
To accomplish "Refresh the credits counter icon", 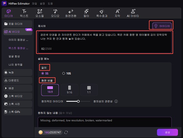I will click(66, 132).
